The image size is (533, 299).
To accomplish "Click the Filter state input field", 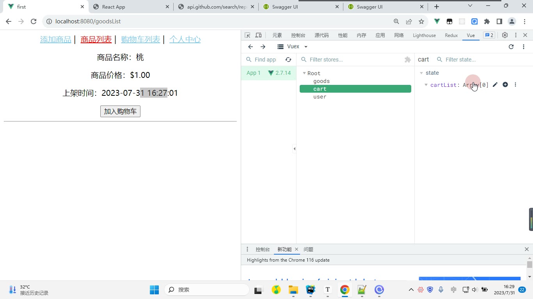I will coord(484,60).
